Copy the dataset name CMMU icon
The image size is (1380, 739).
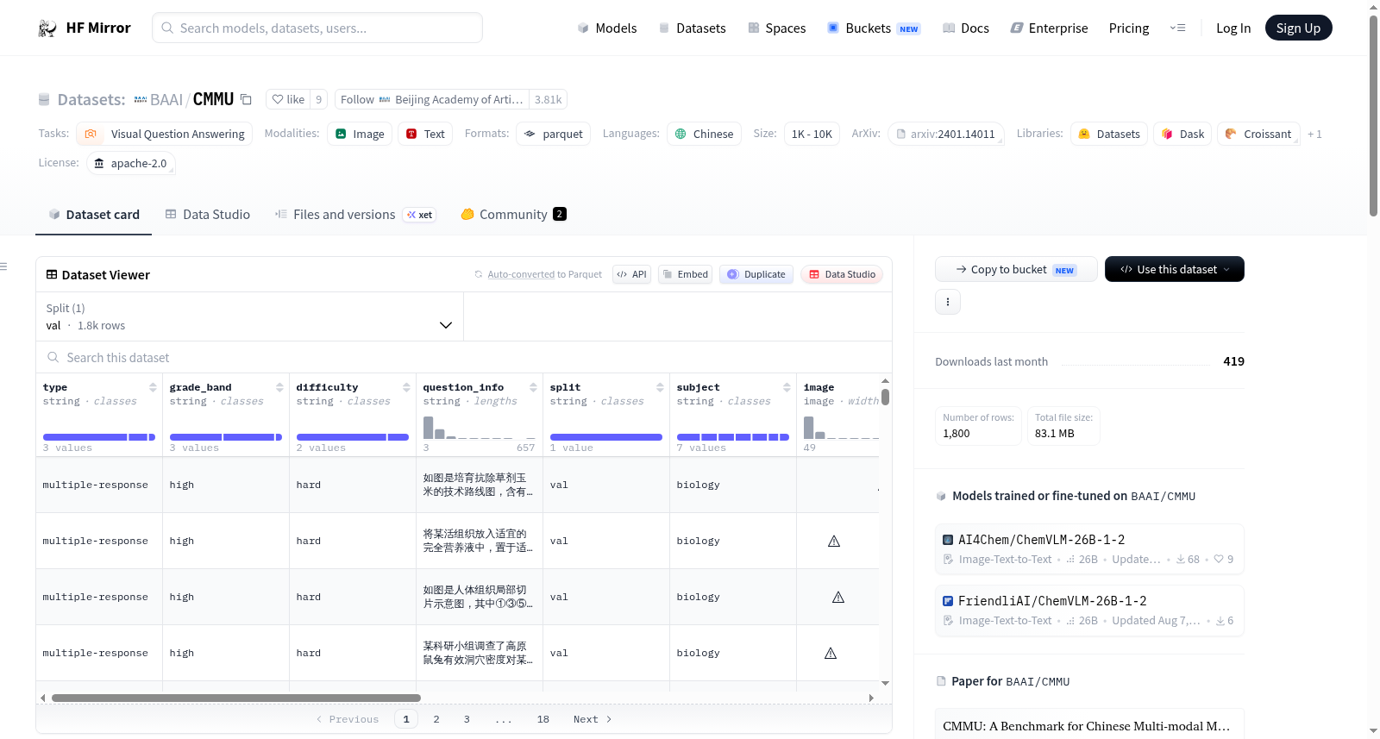[246, 99]
